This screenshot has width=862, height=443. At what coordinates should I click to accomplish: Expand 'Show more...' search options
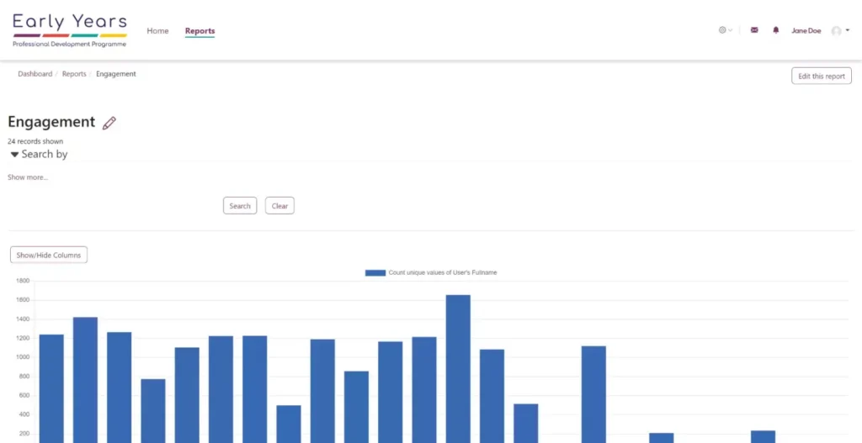click(28, 177)
